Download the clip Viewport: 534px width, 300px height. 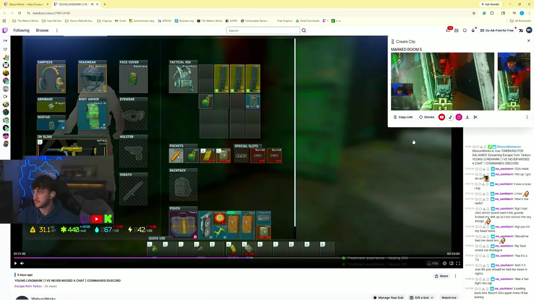467,117
